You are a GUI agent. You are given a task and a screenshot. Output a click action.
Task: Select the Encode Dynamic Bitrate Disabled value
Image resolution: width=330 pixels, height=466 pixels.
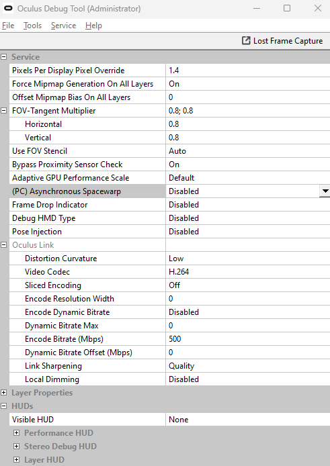(248, 312)
